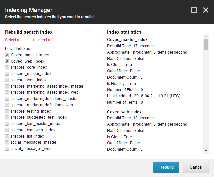Close the Indexing Manager dialog
Image resolution: width=214 pixels, height=177 pixels.
pos(206,10)
